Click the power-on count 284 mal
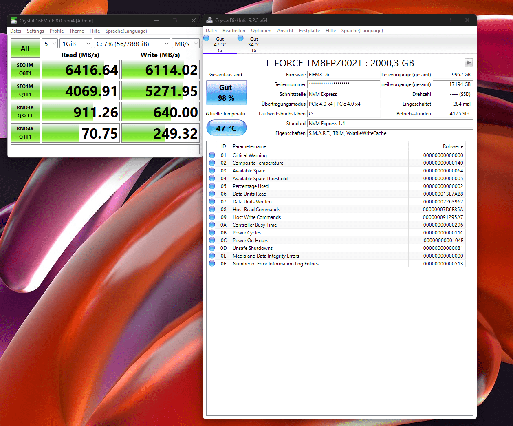The width and height of the screenshot is (513, 426). [453, 104]
